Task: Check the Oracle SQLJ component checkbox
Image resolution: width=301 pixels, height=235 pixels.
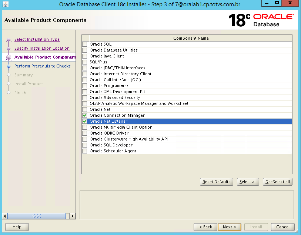Action: click(85, 44)
